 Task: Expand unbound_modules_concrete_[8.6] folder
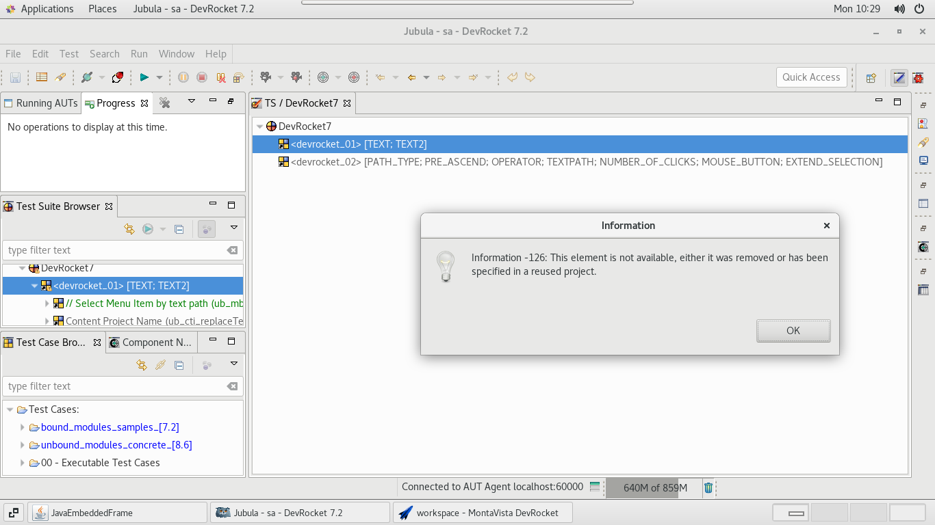(x=23, y=445)
